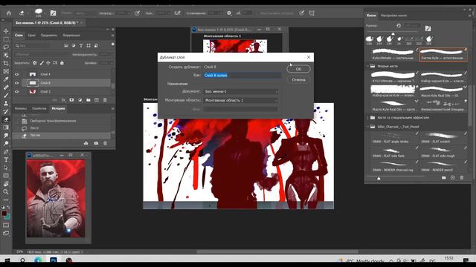476x267 pixels.
Task: Select the Zoom tool
Action: click(x=6, y=191)
